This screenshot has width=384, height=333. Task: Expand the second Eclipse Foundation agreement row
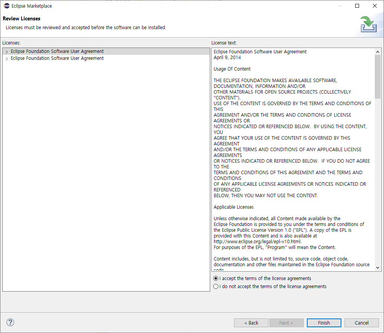point(7,59)
